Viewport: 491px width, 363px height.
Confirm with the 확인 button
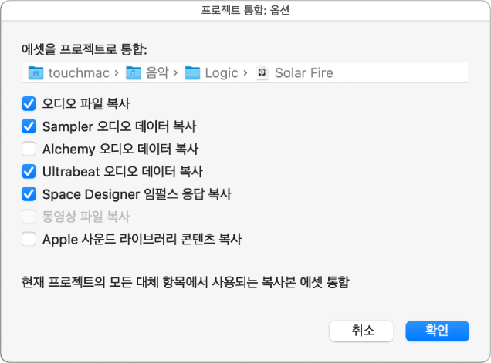coord(437,331)
